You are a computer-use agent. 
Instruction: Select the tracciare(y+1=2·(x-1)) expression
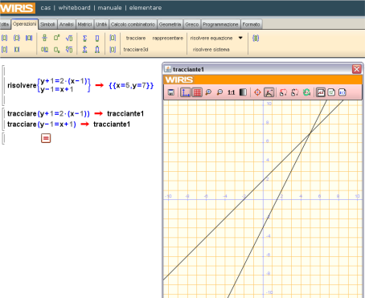pos(48,113)
